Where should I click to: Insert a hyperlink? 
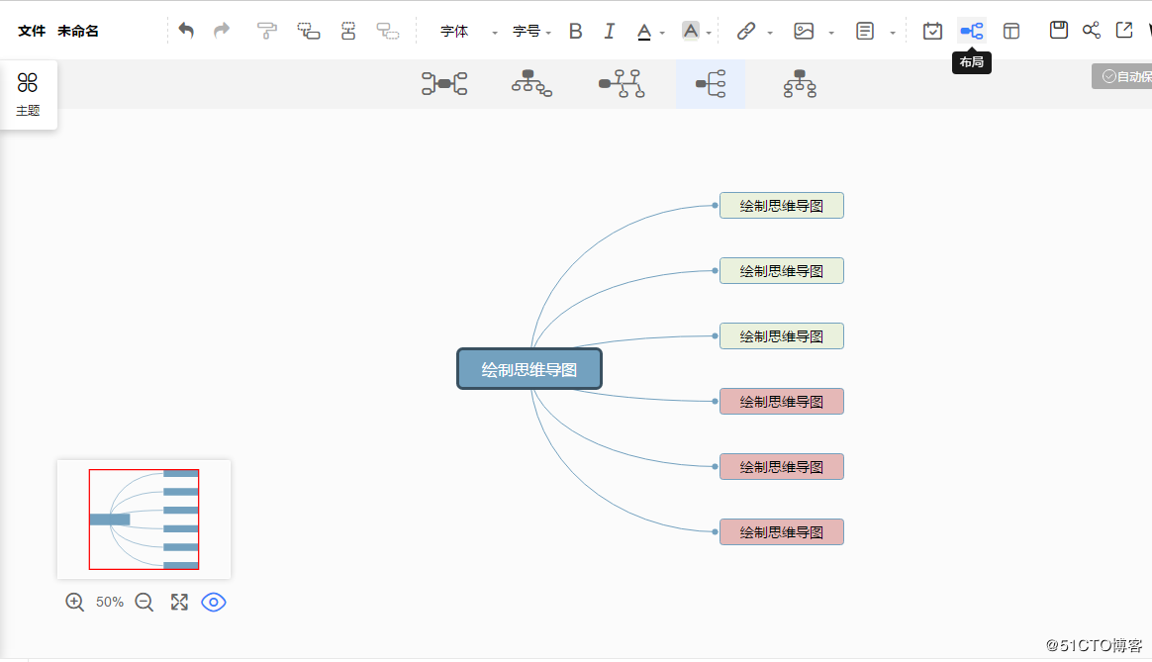pyautogui.click(x=745, y=31)
